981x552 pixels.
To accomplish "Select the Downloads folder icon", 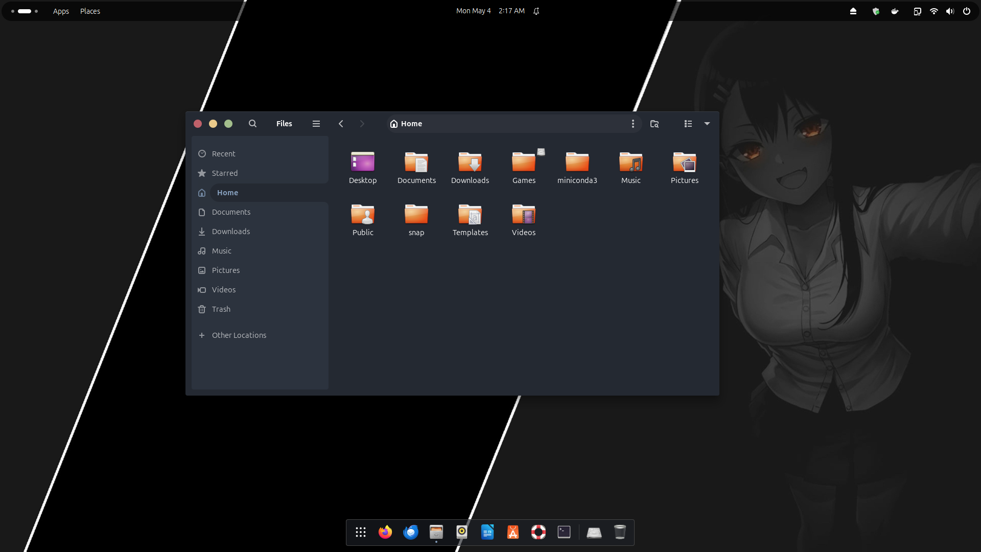I will click(x=470, y=162).
